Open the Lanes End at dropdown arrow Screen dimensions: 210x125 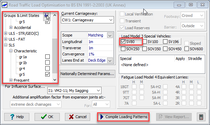click(x=110, y=61)
